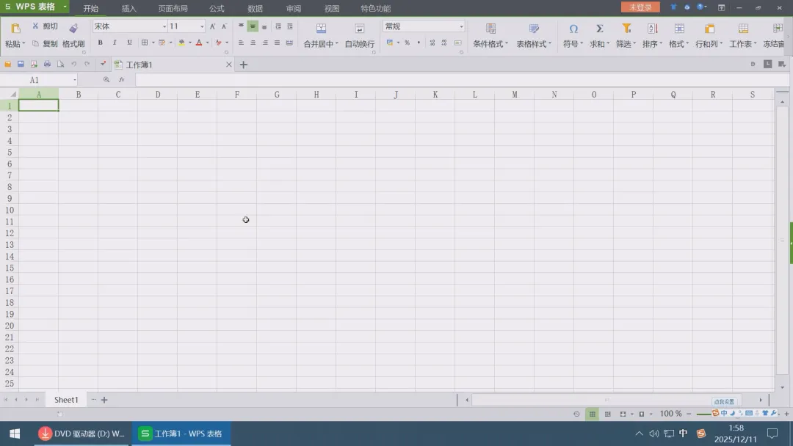Toggle Bold formatting

(100, 43)
